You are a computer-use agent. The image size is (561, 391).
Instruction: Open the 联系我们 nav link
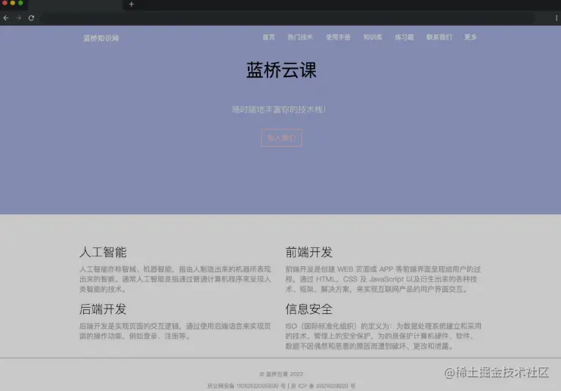439,37
